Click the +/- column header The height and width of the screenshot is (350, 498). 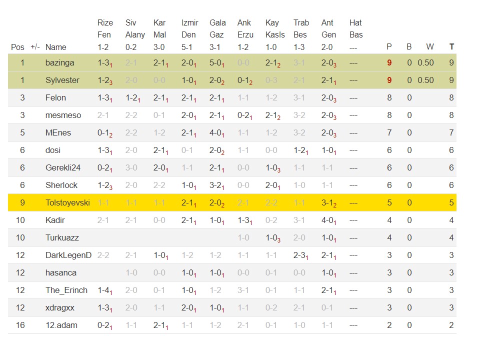click(35, 47)
